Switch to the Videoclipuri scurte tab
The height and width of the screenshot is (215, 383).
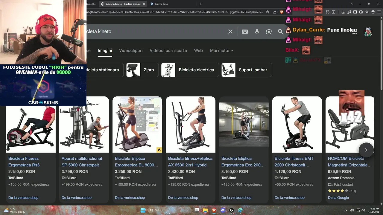pyautogui.click(x=168, y=50)
